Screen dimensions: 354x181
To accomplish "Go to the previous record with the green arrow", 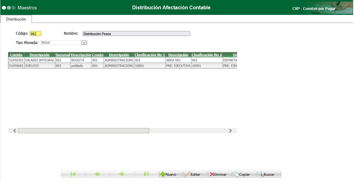I will (98, 174).
